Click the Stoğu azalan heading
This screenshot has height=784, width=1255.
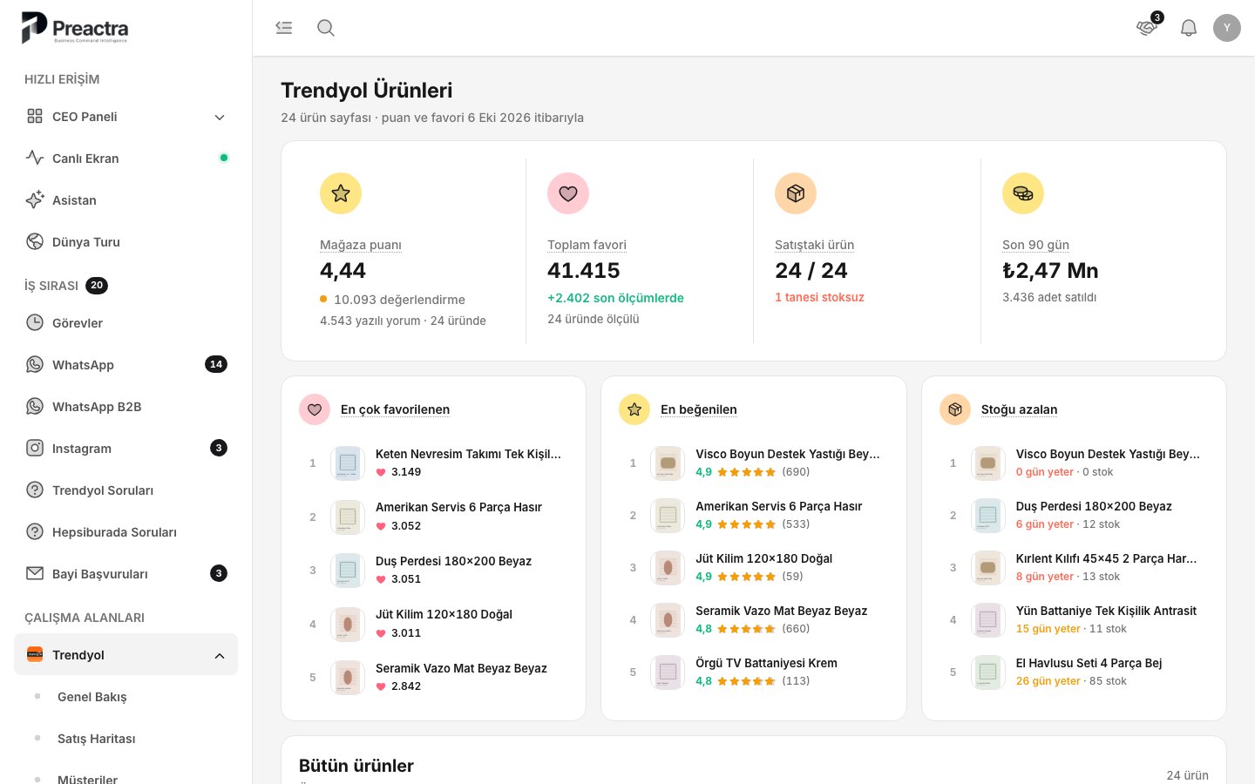click(x=1019, y=409)
